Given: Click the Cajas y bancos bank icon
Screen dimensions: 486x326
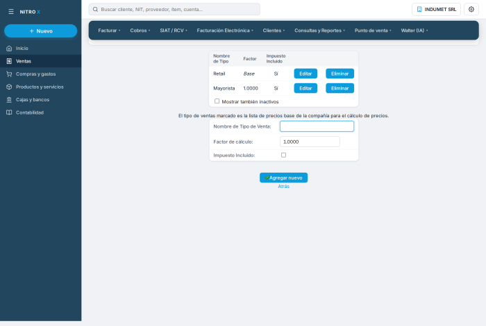Looking at the screenshot, I should pyautogui.click(x=9, y=100).
